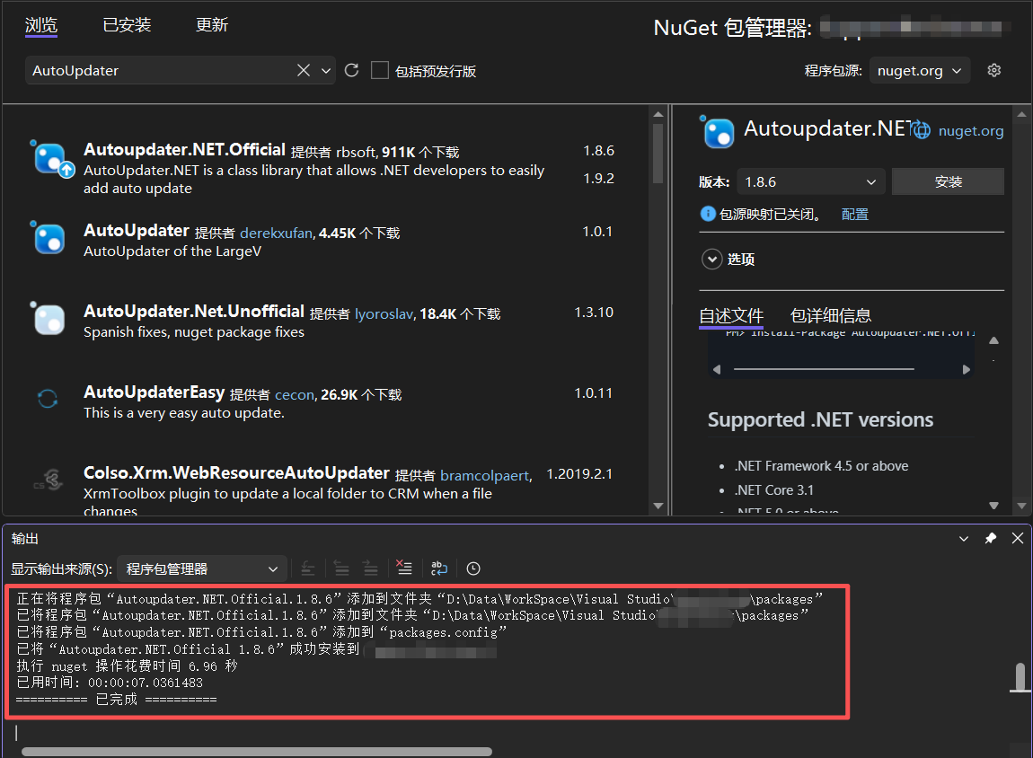Click the 1.9.2 available version number

598,179
